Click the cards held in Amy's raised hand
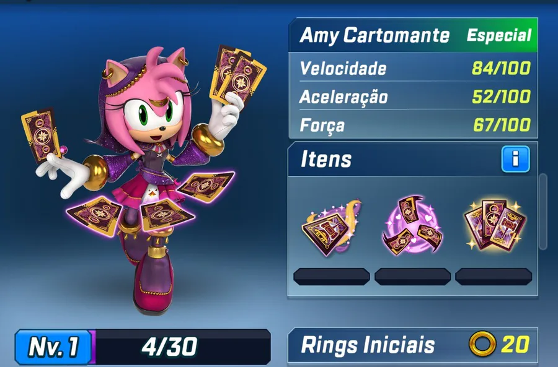 pos(237,76)
